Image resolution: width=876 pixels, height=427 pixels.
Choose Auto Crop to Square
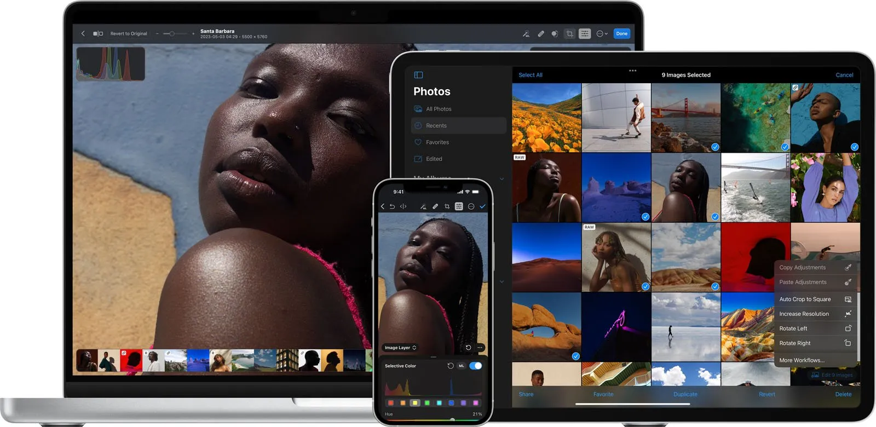point(815,299)
